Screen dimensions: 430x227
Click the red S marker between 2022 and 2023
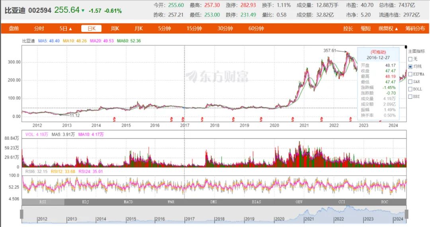coord(350,119)
